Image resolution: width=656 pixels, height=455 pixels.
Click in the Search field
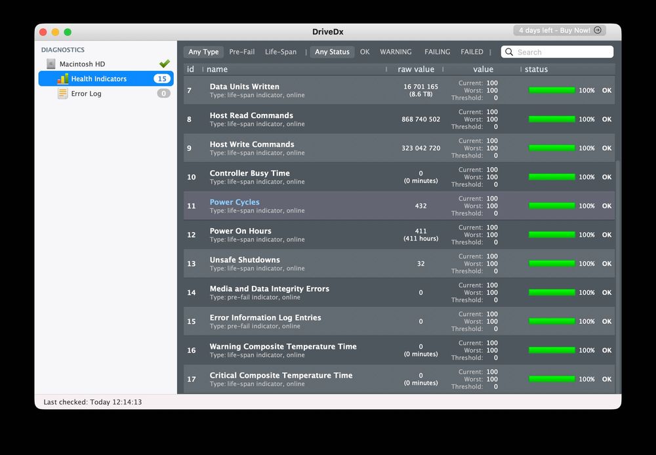557,52
